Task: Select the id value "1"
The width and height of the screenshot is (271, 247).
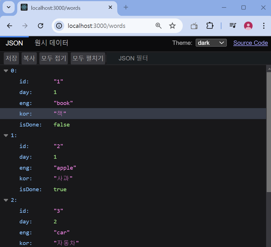Action: [58, 81]
